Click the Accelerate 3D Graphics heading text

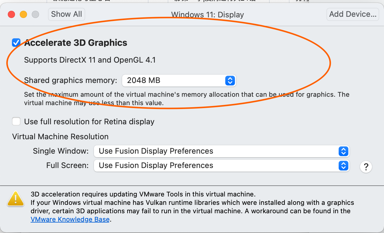76,43
